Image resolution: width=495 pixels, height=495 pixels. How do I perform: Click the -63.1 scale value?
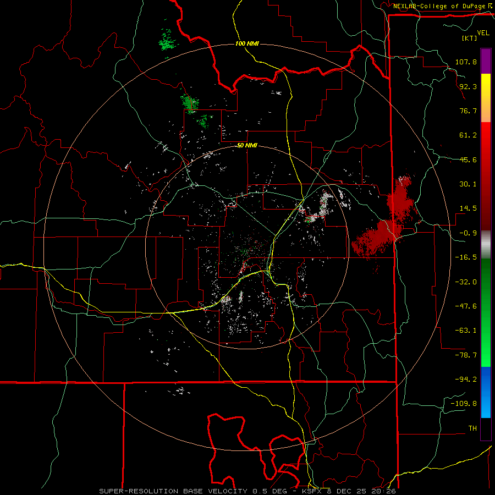point(466,331)
